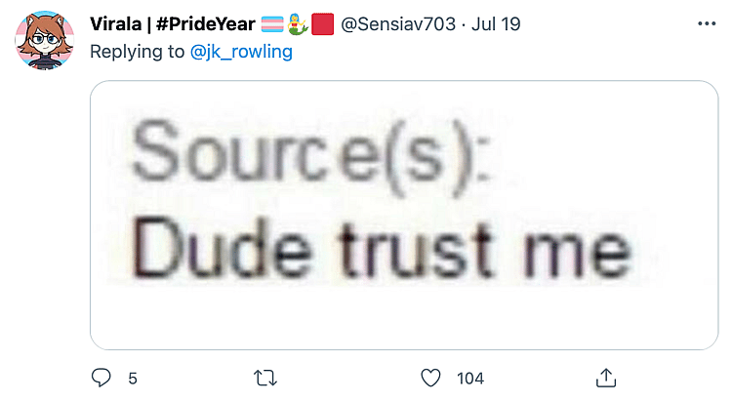This screenshot has width=732, height=402.
Task: Open the share tweet icon
Action: point(605,377)
